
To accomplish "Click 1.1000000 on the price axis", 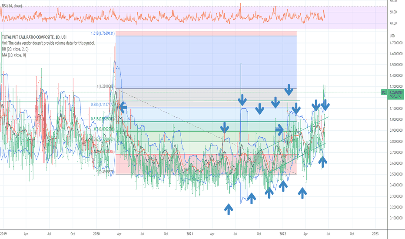I will click(x=396, y=109).
